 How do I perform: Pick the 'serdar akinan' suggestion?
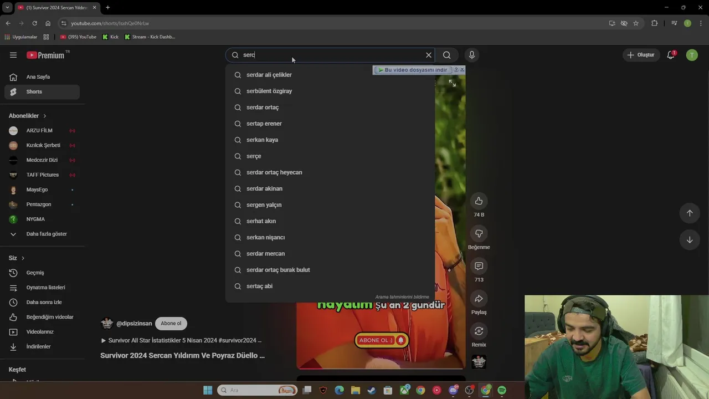330,188
